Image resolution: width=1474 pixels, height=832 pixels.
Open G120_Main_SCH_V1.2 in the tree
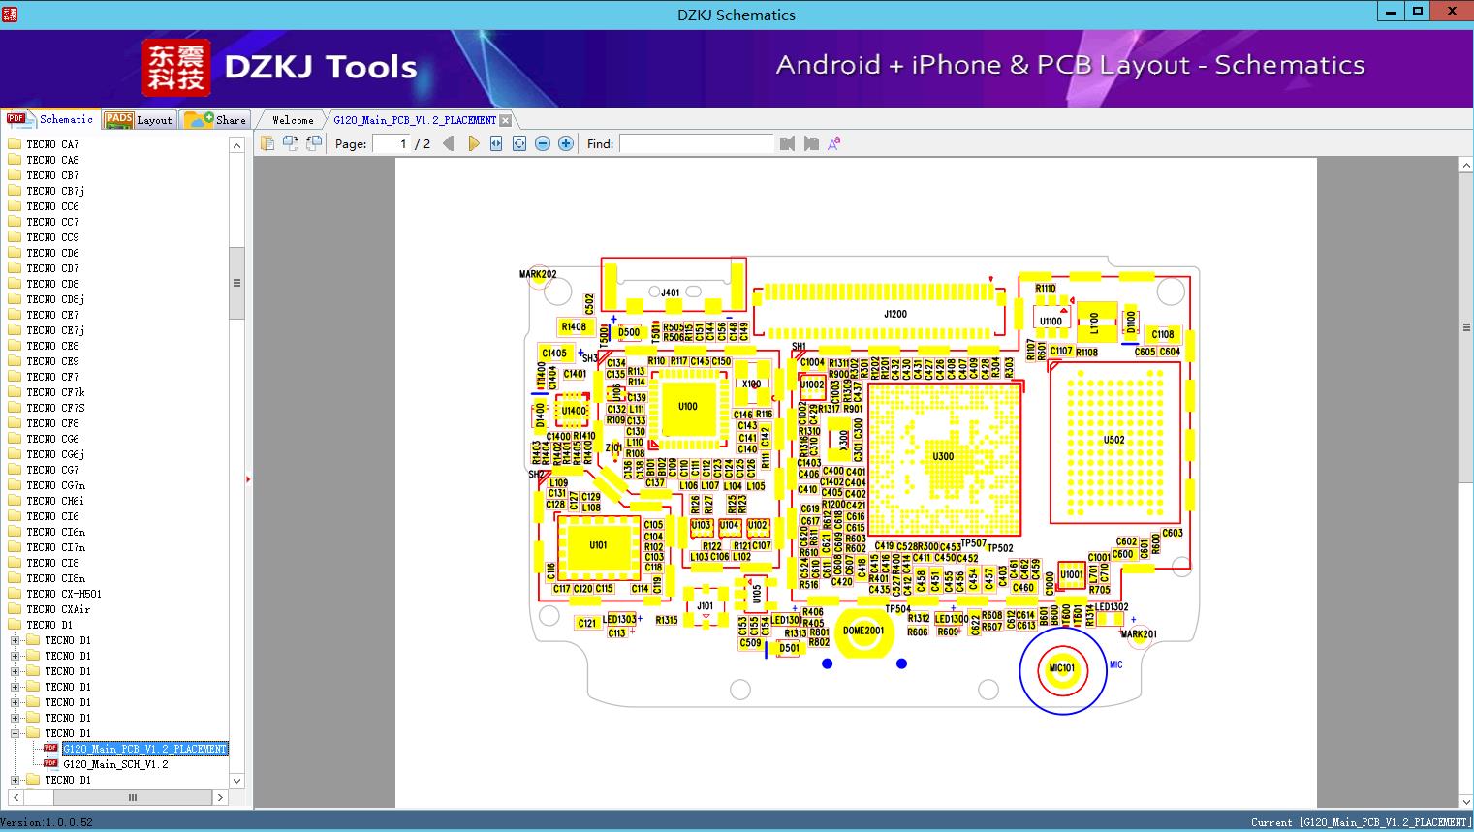click(115, 764)
